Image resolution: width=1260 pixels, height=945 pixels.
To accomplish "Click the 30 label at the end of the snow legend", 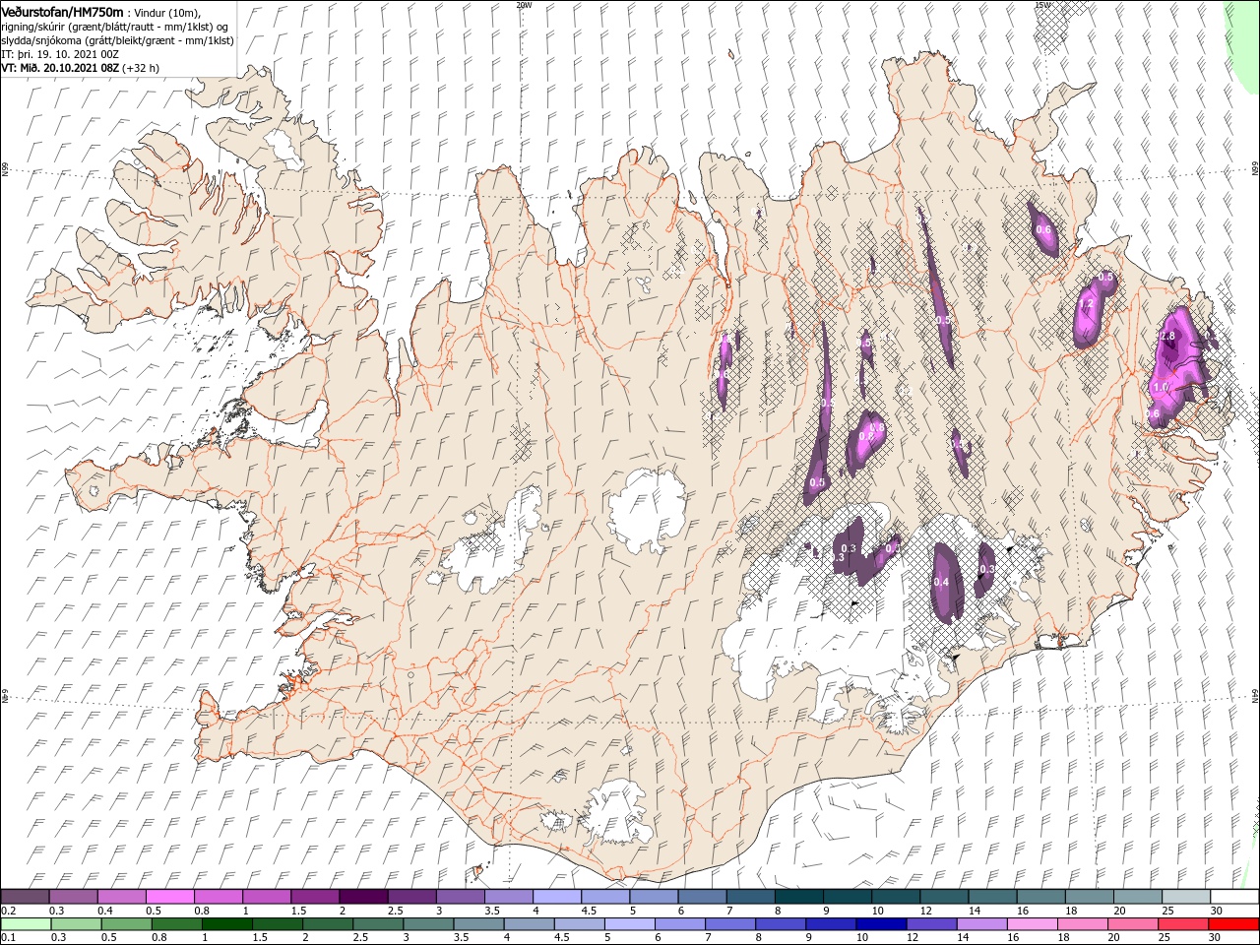I will (1216, 911).
